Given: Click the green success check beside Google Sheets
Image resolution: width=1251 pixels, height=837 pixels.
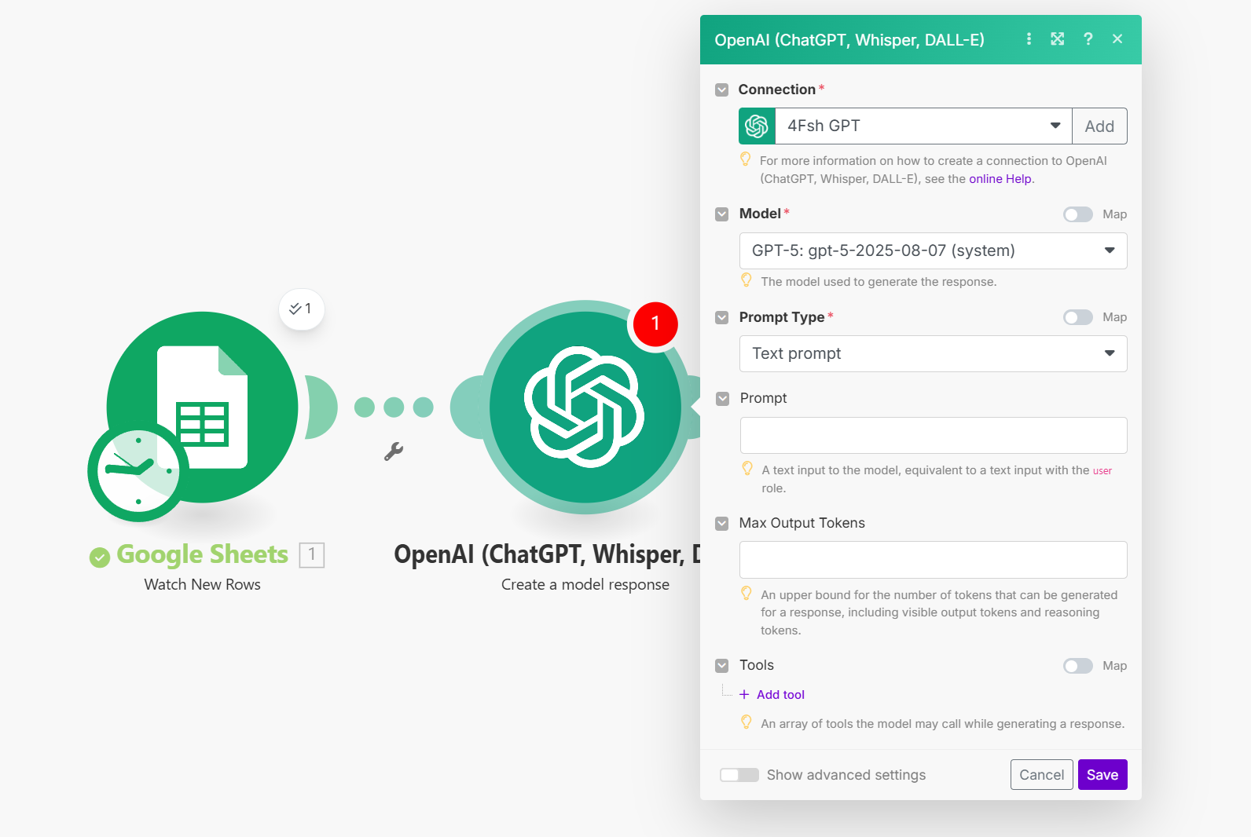Looking at the screenshot, I should 100,557.
